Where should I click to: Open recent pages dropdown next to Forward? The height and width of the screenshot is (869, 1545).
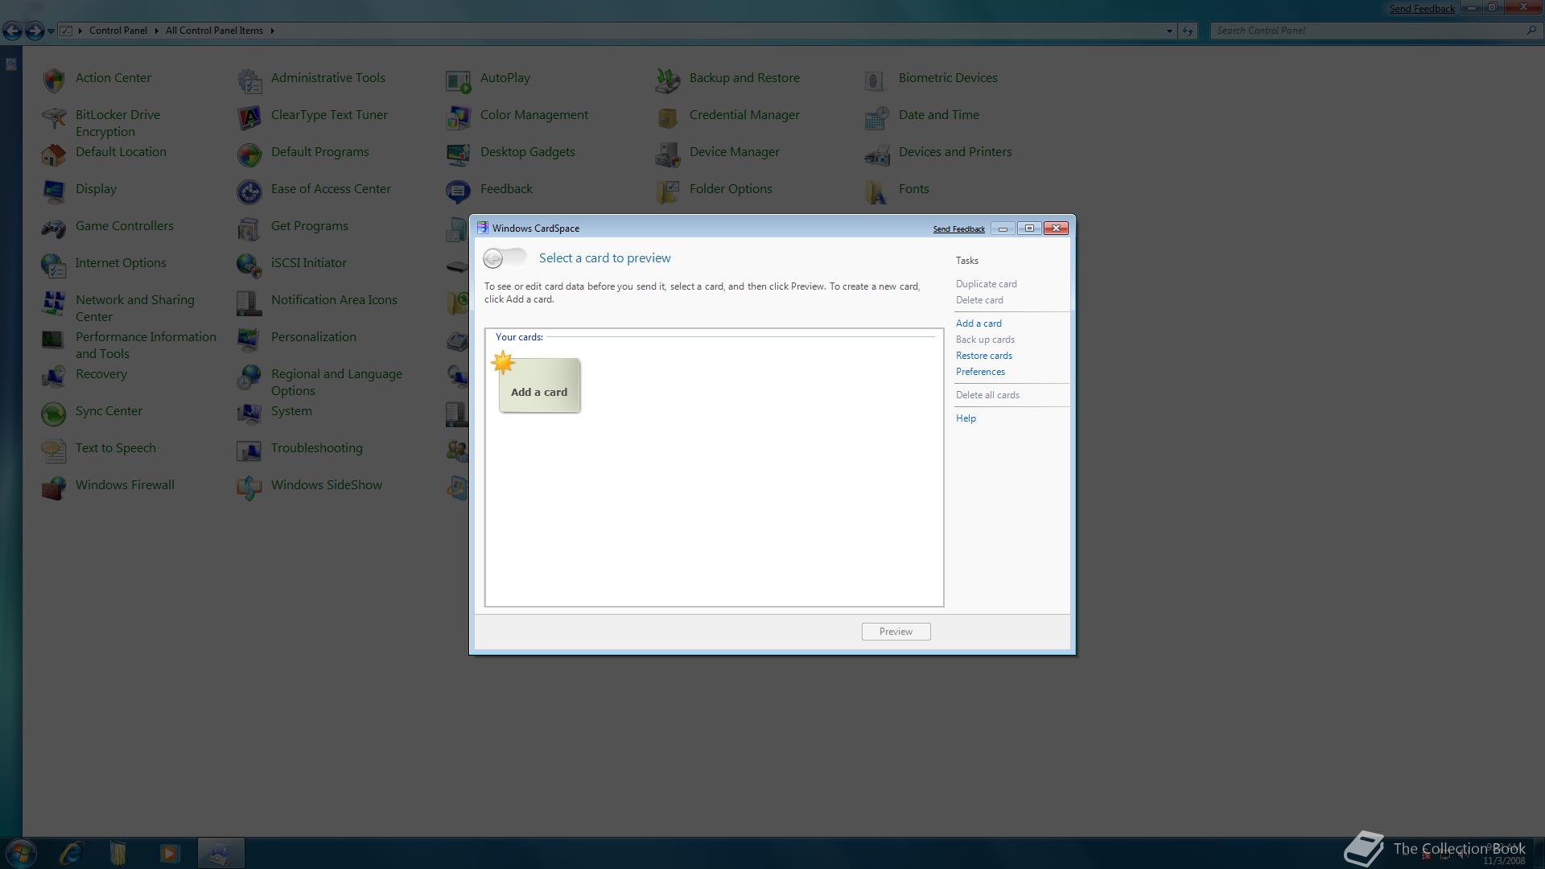pyautogui.click(x=51, y=31)
